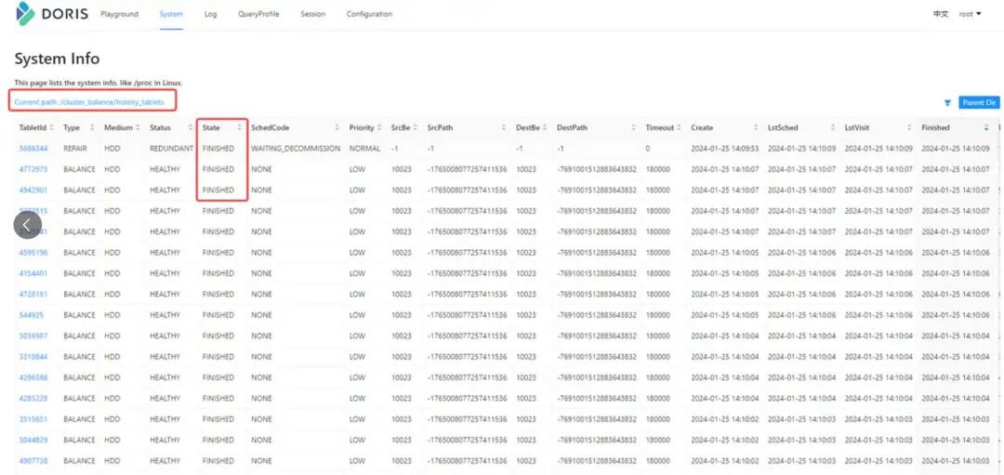
Task: Click the Current path breadcrumb link
Action: click(x=89, y=102)
